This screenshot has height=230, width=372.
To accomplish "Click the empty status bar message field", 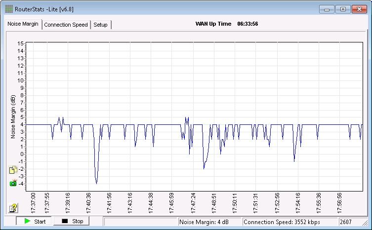I will [140, 222].
